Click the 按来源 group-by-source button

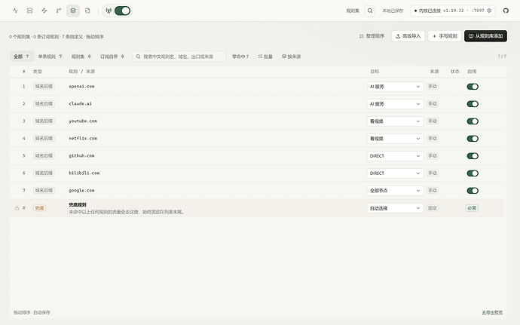pos(291,57)
